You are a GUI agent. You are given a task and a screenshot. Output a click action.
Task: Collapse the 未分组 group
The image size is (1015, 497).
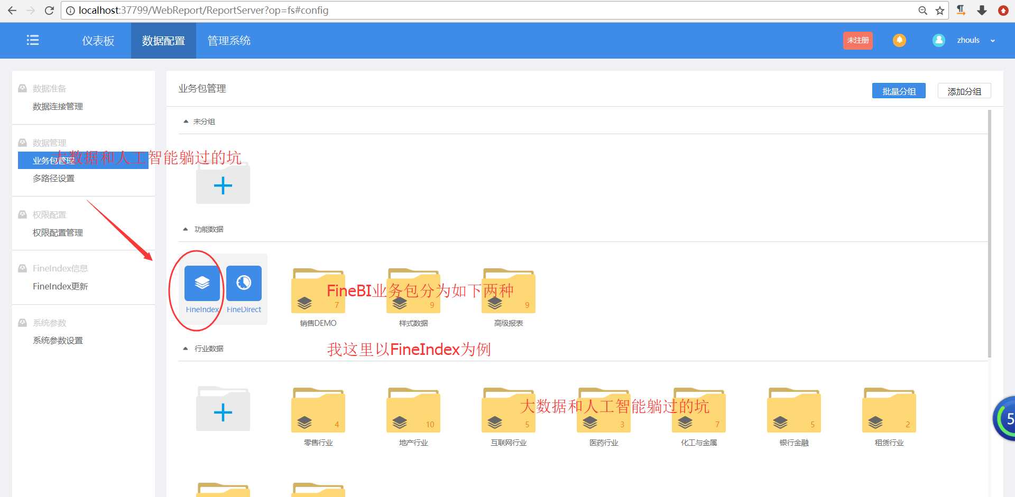pos(186,121)
